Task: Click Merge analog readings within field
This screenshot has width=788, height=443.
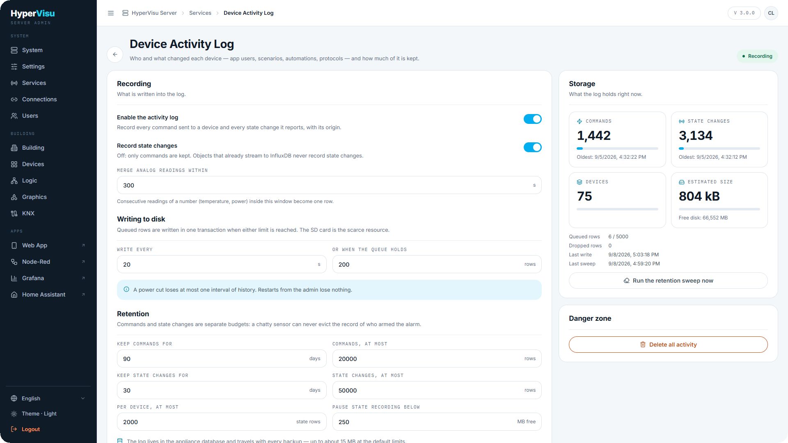Action: click(329, 185)
